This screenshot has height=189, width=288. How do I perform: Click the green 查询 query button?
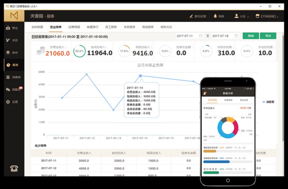[251, 36]
